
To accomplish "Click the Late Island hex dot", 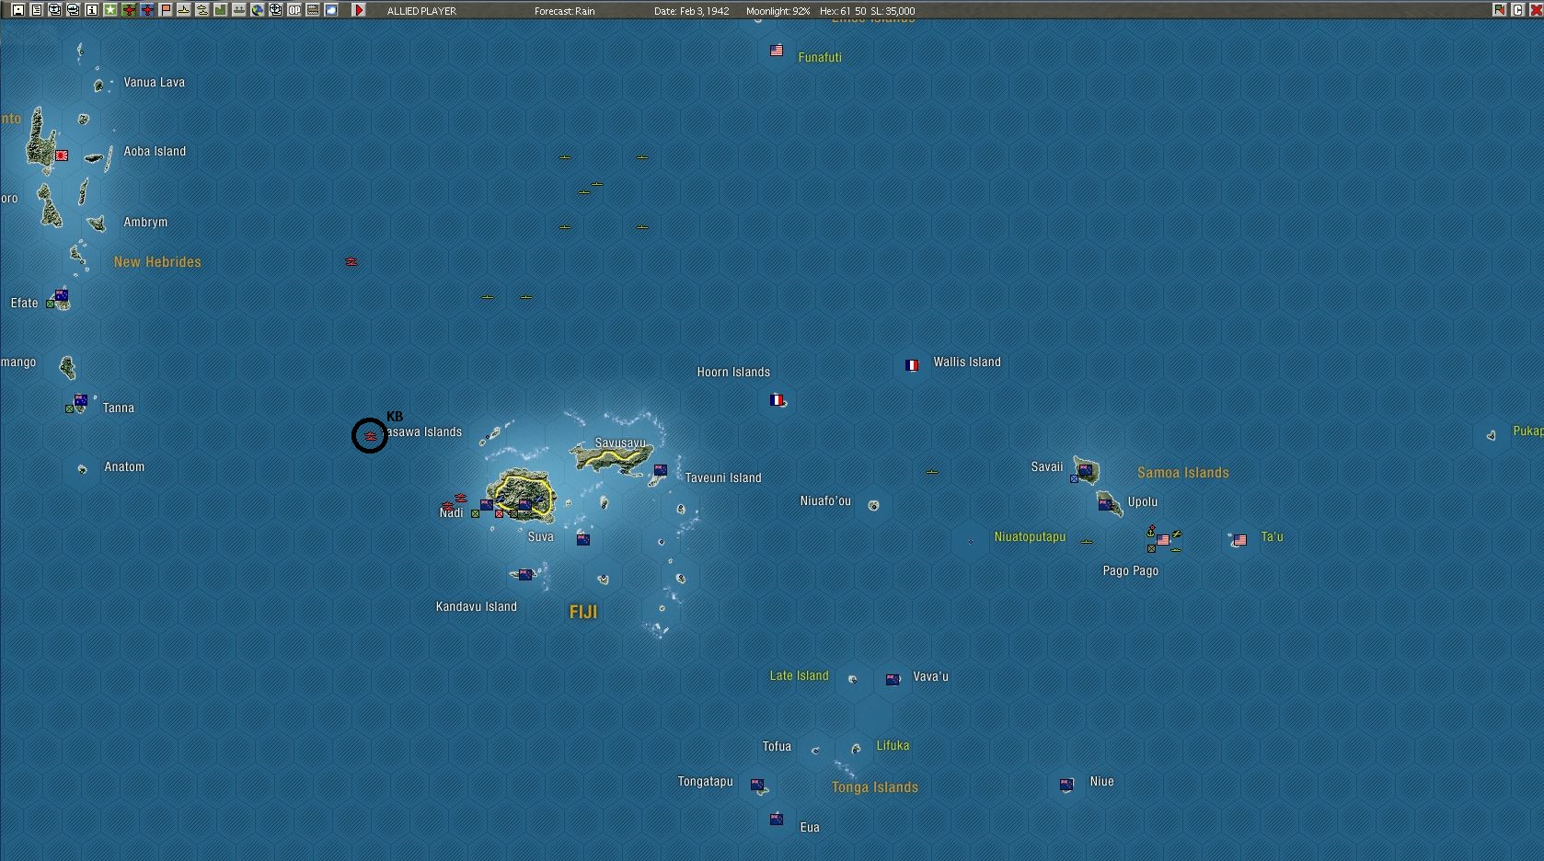I will (x=853, y=680).
